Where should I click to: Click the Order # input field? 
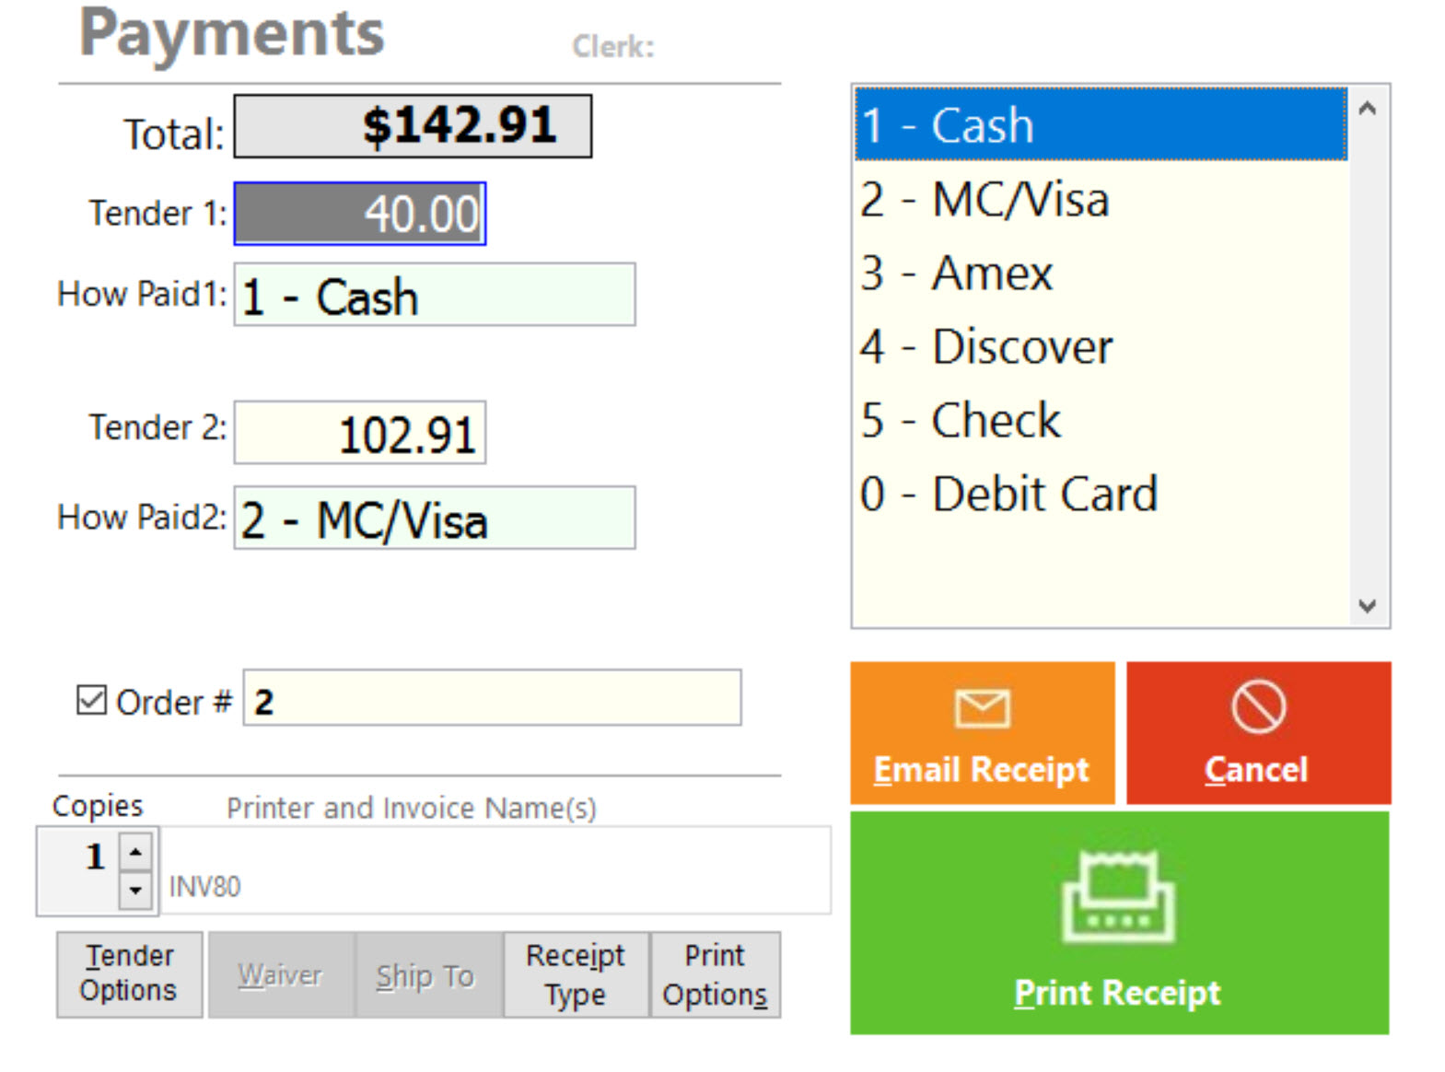492,698
